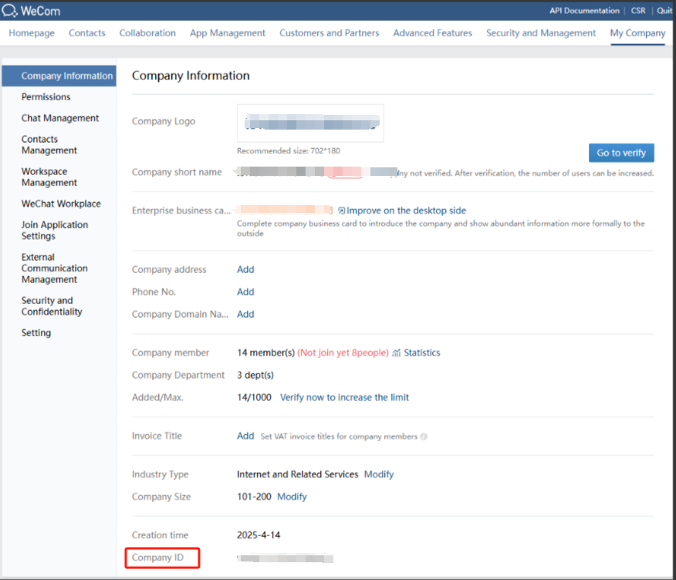The image size is (676, 580).
Task: Open Customers and Partners tab
Action: tap(329, 33)
